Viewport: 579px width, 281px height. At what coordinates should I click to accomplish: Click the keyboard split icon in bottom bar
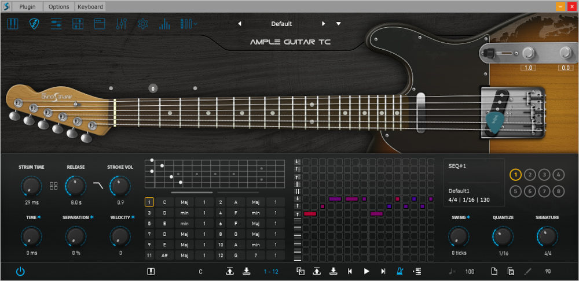pos(151,272)
